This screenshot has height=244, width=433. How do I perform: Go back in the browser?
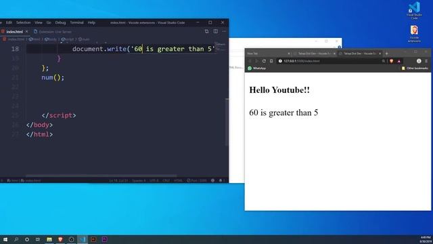250,61
